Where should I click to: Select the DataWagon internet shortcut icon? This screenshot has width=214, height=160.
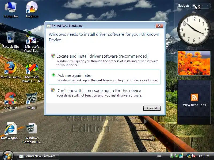[11, 131]
